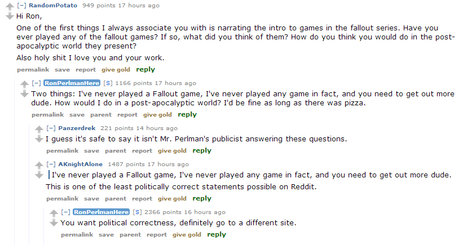Collapse AKnightAlone's comment thread

coord(51,164)
